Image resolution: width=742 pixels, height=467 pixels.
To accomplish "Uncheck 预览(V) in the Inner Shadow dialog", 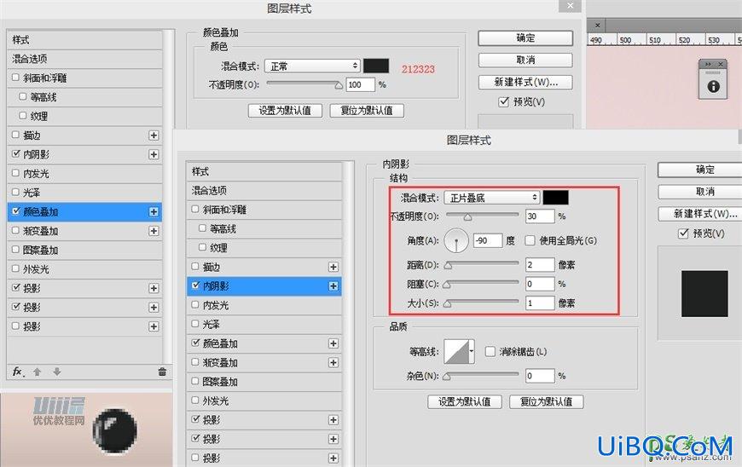I will pos(683,233).
